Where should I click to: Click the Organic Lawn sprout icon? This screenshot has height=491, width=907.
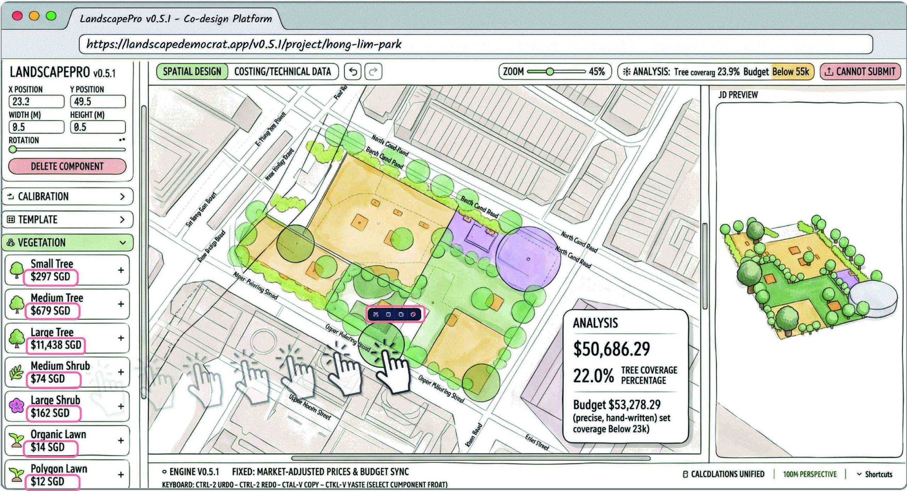click(x=16, y=440)
